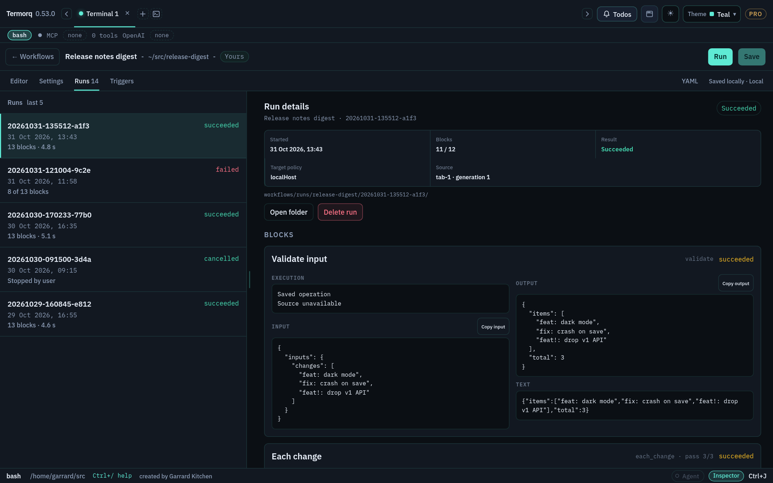This screenshot has width=773, height=483.
Task: Copy the Validate input block input
Action: click(x=493, y=327)
